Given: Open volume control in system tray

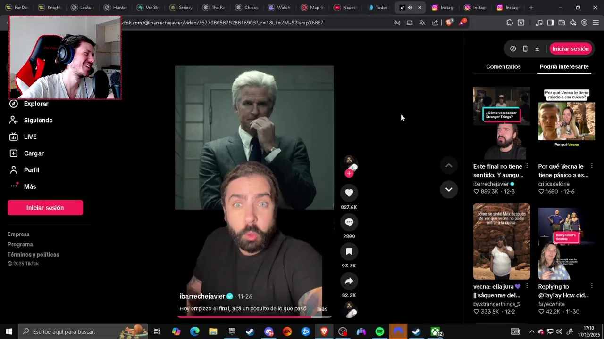Looking at the screenshot, I should [559, 331].
